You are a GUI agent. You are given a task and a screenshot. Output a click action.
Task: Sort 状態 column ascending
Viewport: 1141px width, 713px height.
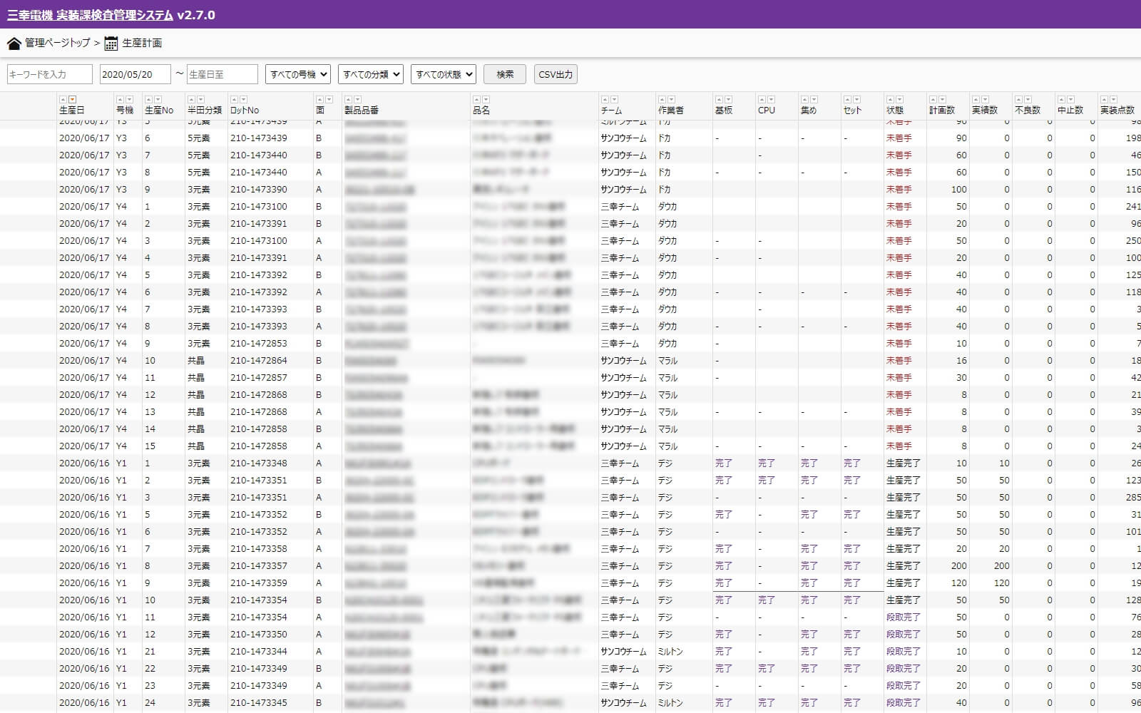pos(890,100)
